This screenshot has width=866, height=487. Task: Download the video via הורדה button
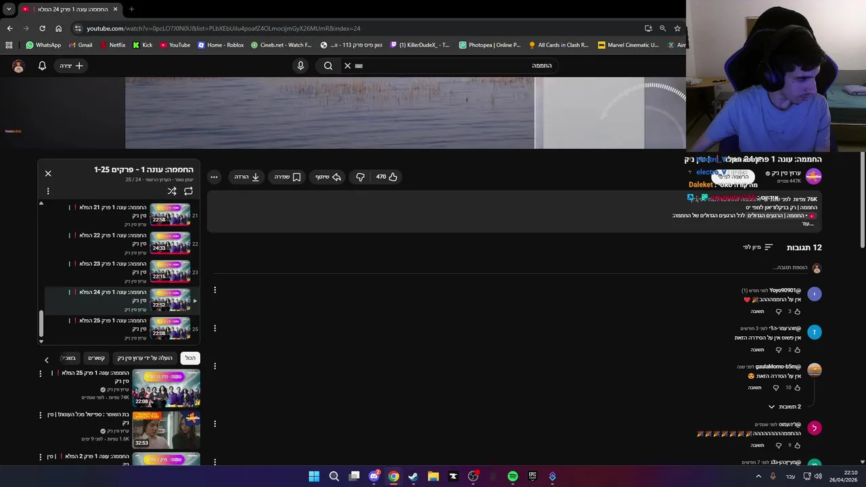point(247,177)
